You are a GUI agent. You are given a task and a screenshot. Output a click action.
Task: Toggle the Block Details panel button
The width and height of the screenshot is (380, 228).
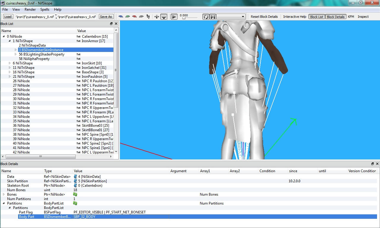[335, 17]
